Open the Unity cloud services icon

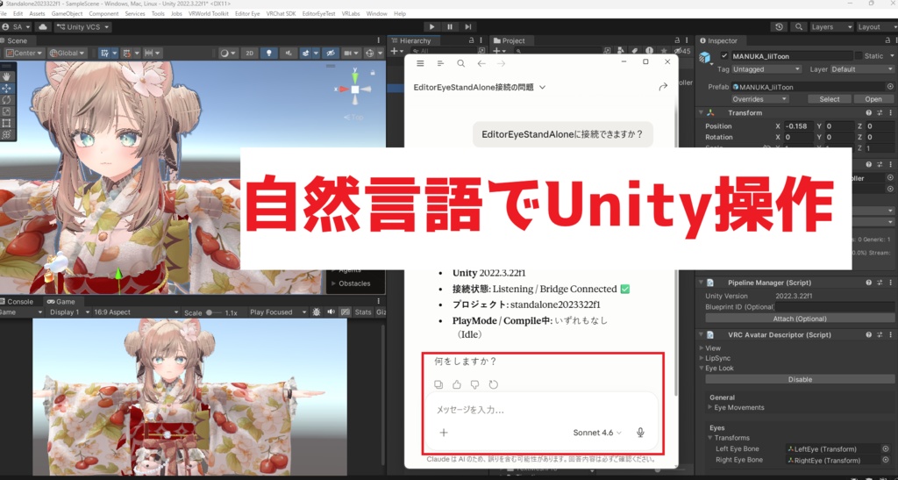(x=42, y=27)
